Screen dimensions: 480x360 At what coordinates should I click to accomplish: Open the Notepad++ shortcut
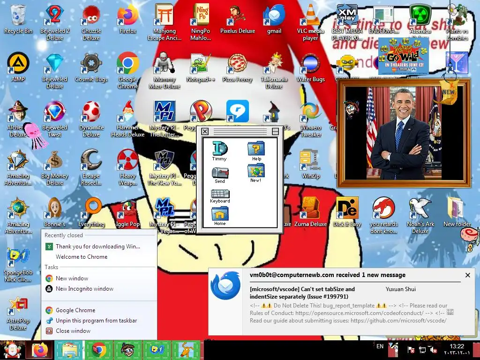(x=201, y=67)
